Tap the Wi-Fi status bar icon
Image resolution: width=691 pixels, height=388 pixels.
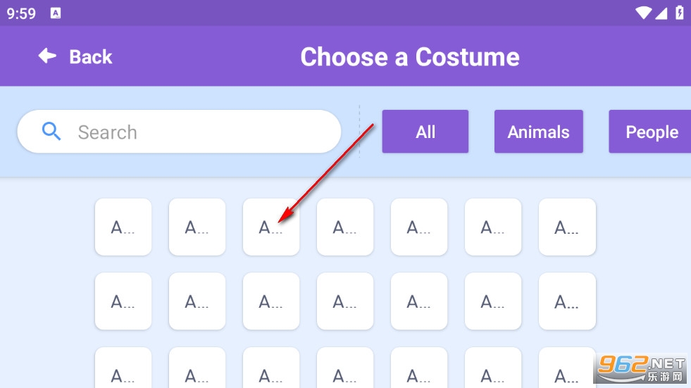click(x=642, y=13)
